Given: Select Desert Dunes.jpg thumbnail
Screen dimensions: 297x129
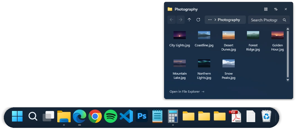Looking at the screenshot, I should 228,35.
